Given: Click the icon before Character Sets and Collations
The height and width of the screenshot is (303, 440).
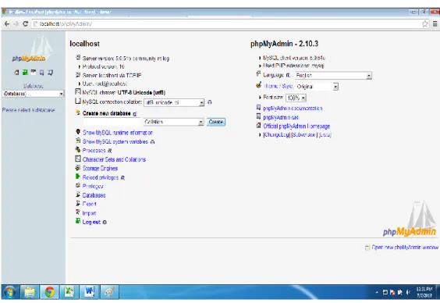Looking at the screenshot, I should pyautogui.click(x=78, y=159).
